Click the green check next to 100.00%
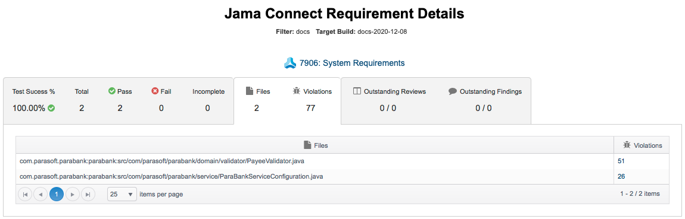Screen dimensions: 685x219 pyautogui.click(x=52, y=108)
